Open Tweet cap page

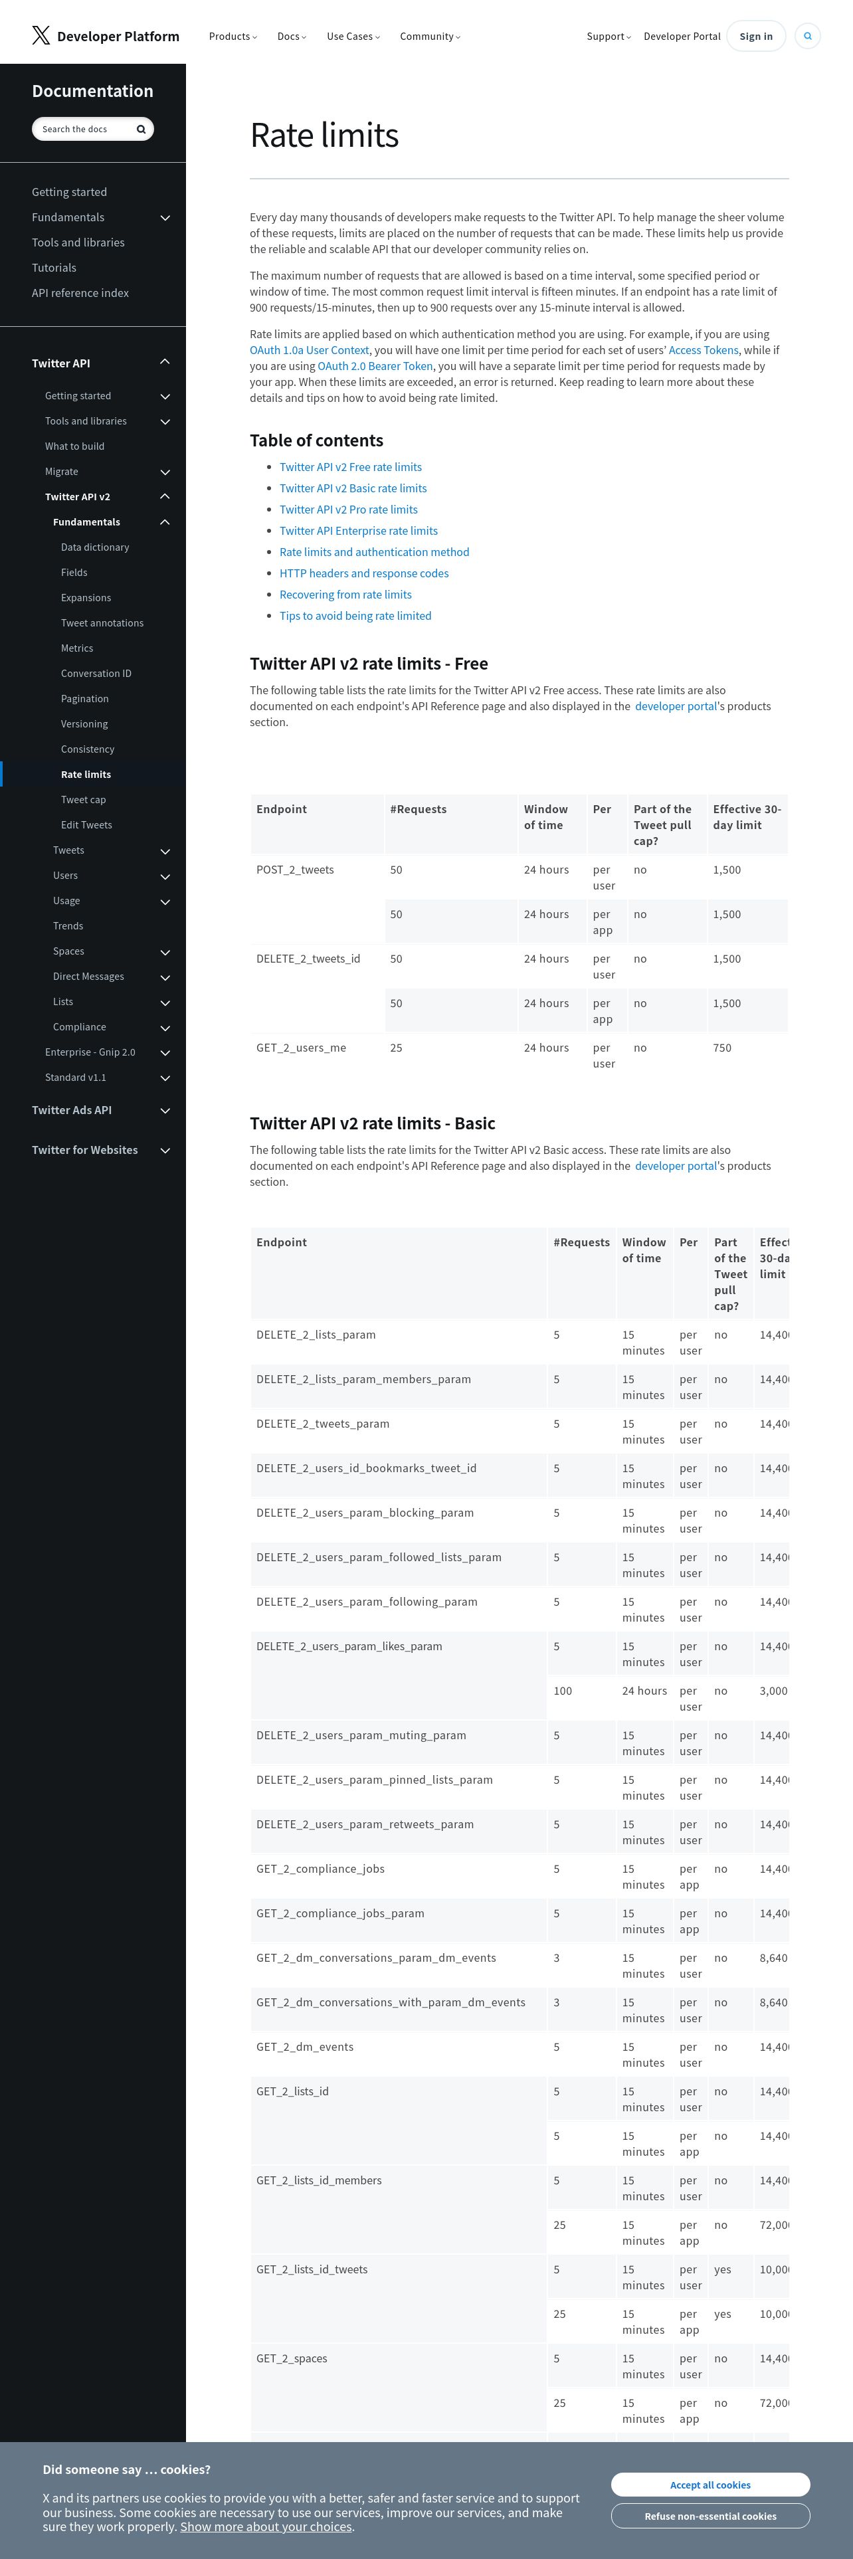click(x=84, y=800)
